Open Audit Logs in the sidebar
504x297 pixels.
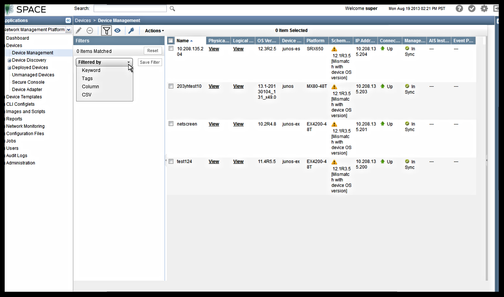[x=17, y=155]
